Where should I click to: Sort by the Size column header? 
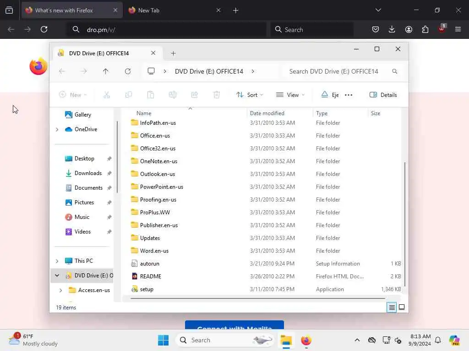pyautogui.click(x=376, y=113)
